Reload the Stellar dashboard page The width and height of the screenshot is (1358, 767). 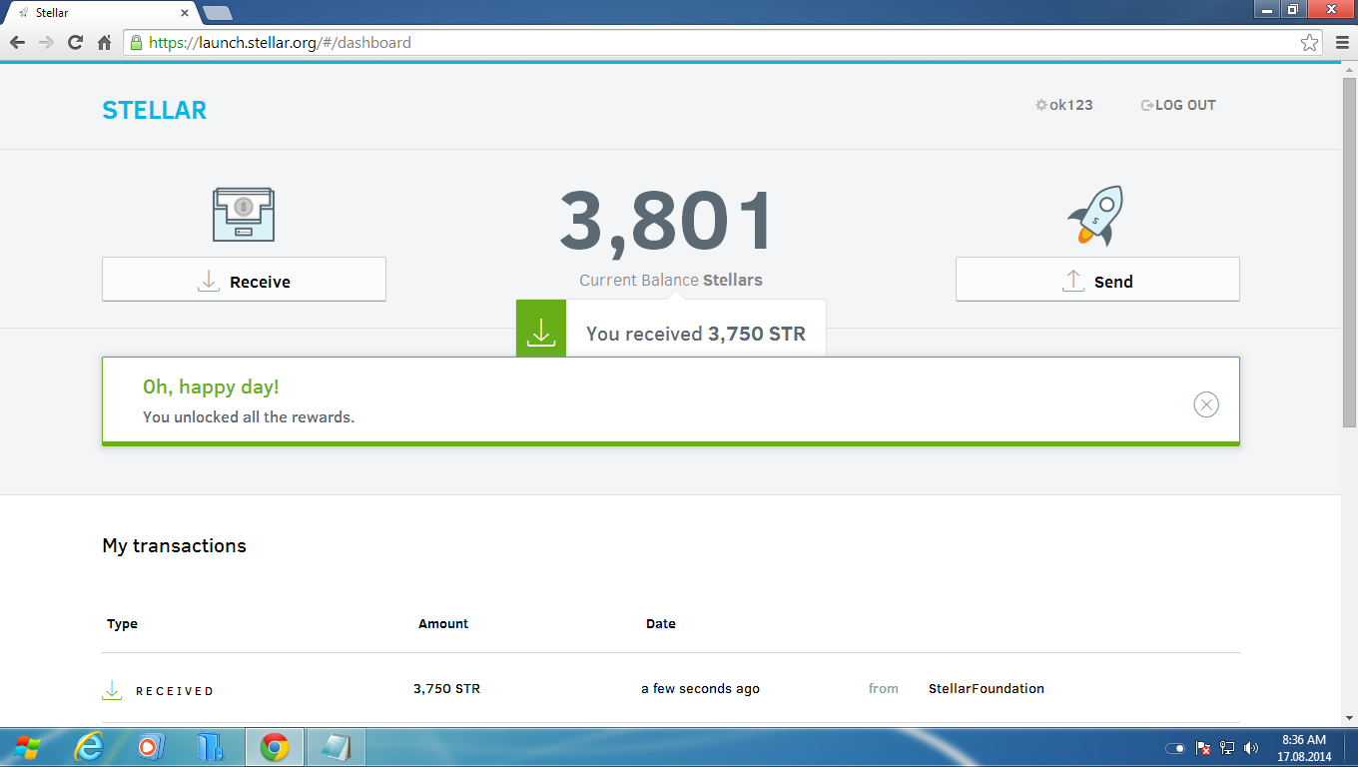pos(75,43)
